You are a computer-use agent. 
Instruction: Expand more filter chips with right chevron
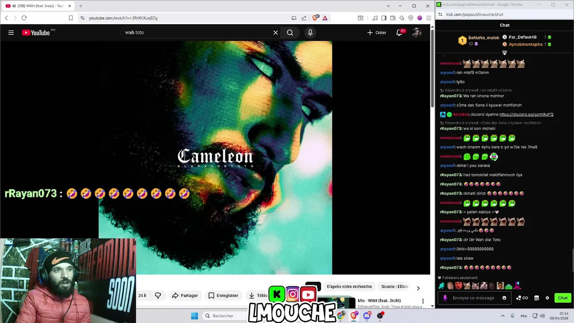418,288
